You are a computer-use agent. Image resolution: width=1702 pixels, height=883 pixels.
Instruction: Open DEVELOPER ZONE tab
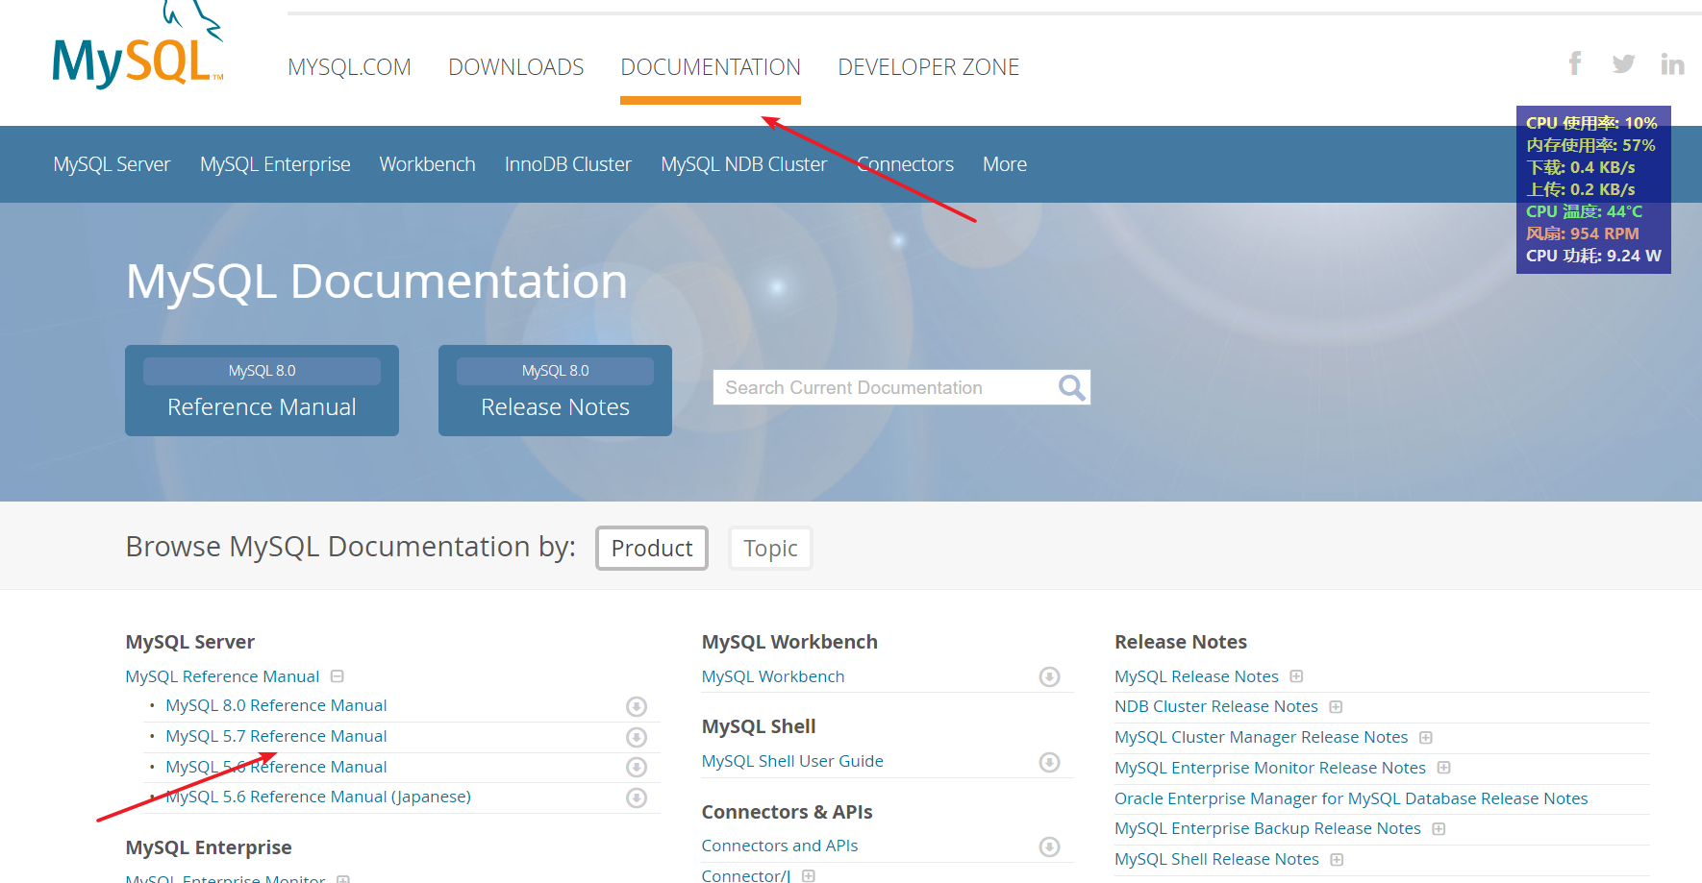click(x=928, y=67)
